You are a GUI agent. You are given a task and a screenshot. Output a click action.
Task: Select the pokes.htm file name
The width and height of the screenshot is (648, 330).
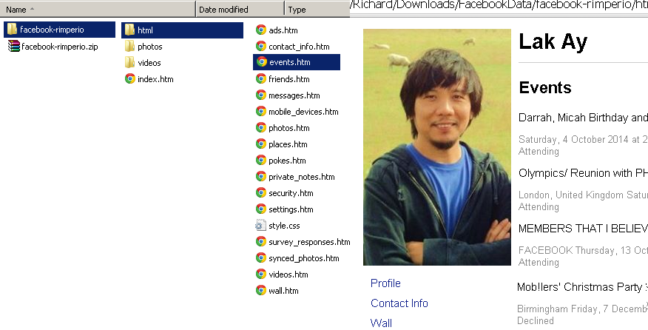pyautogui.click(x=287, y=161)
